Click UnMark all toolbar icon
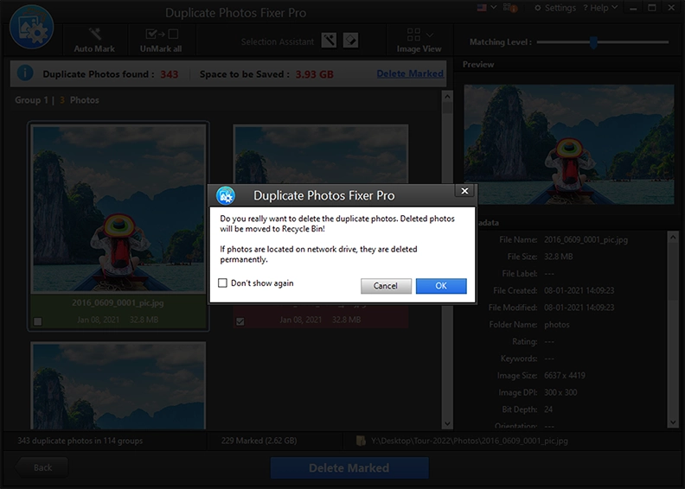Screen dimensions: 685x489 161,34
